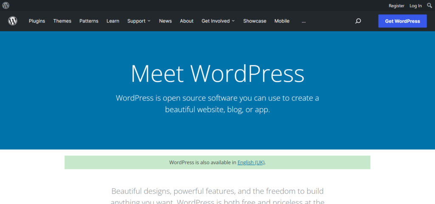Open the Patterns directory
The width and height of the screenshot is (435, 204).
click(89, 21)
